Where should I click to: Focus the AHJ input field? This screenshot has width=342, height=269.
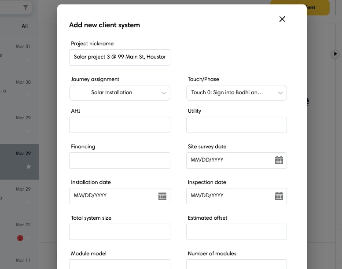[x=120, y=125]
